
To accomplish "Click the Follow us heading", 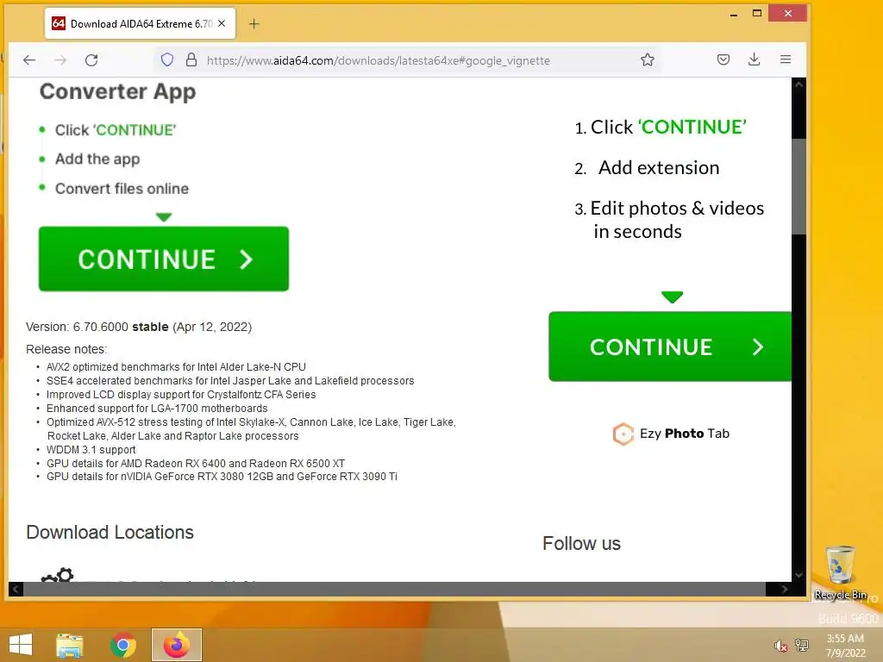I will 582,544.
